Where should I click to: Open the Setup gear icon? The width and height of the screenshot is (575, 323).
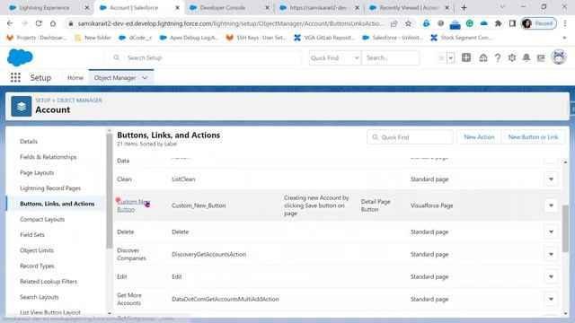pos(512,57)
